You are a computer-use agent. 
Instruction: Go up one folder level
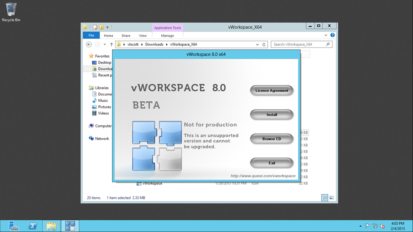click(111, 44)
